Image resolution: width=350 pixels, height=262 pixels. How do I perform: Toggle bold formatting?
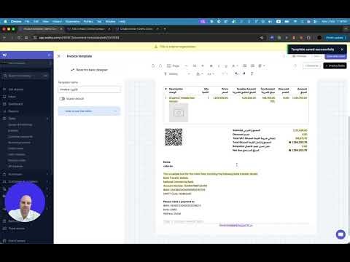[x=211, y=65]
